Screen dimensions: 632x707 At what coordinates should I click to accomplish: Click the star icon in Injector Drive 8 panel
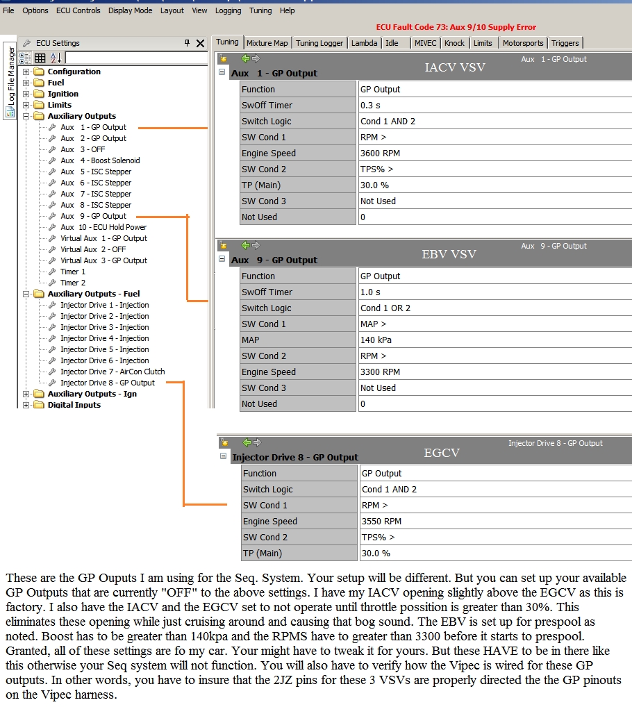tap(224, 442)
